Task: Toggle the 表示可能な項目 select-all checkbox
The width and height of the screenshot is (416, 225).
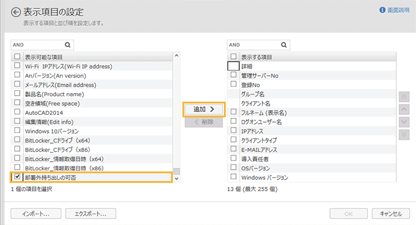Action: [x=17, y=57]
